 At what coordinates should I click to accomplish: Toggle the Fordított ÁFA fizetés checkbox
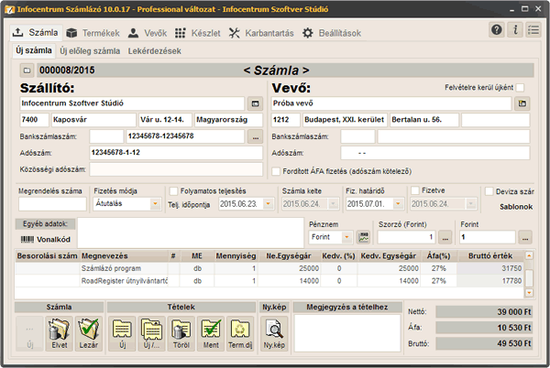pyautogui.click(x=278, y=170)
